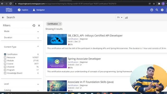Reset filters with the history icon
Screen dimensions: 167x94
34,26
